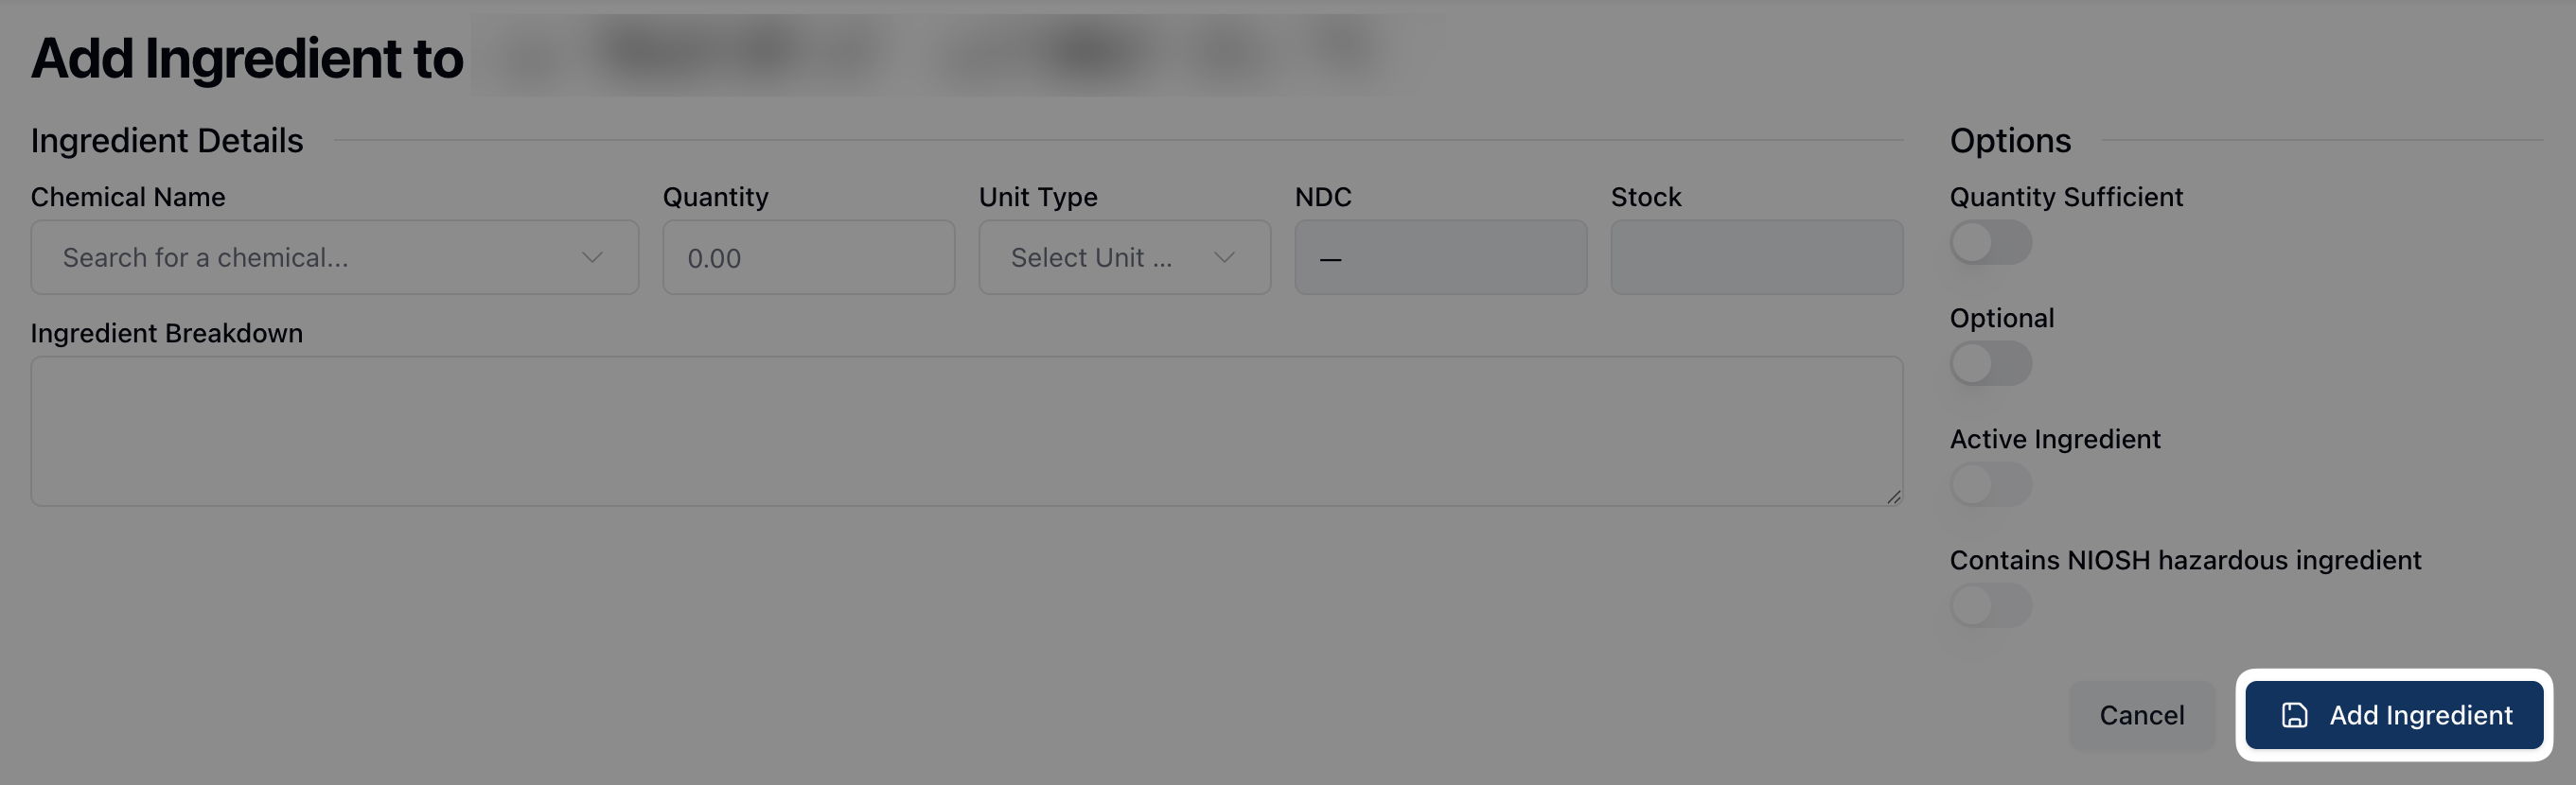This screenshot has width=2576, height=785.
Task: Toggle the Optional switch on
Action: point(1990,364)
